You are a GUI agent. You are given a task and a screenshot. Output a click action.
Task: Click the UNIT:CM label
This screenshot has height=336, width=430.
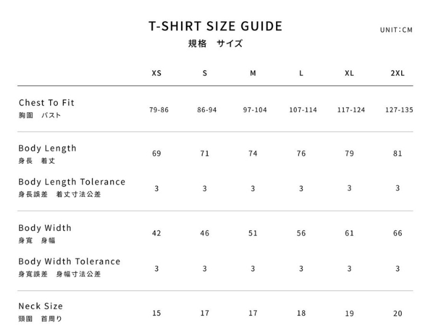(x=396, y=30)
